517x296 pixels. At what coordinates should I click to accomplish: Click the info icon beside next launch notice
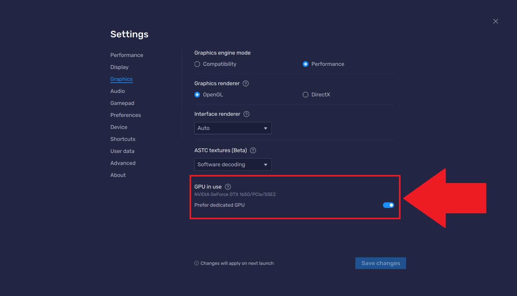click(196, 263)
